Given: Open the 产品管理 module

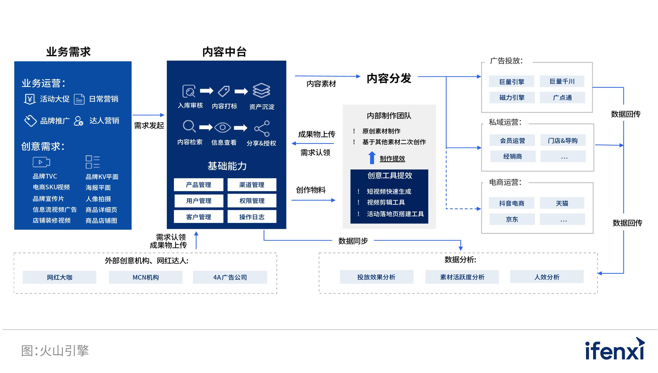Looking at the screenshot, I should pyautogui.click(x=199, y=185).
